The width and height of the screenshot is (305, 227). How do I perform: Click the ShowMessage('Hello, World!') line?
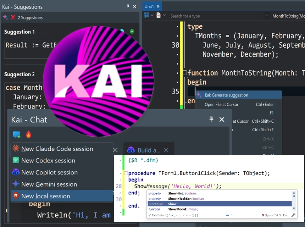(x=178, y=186)
